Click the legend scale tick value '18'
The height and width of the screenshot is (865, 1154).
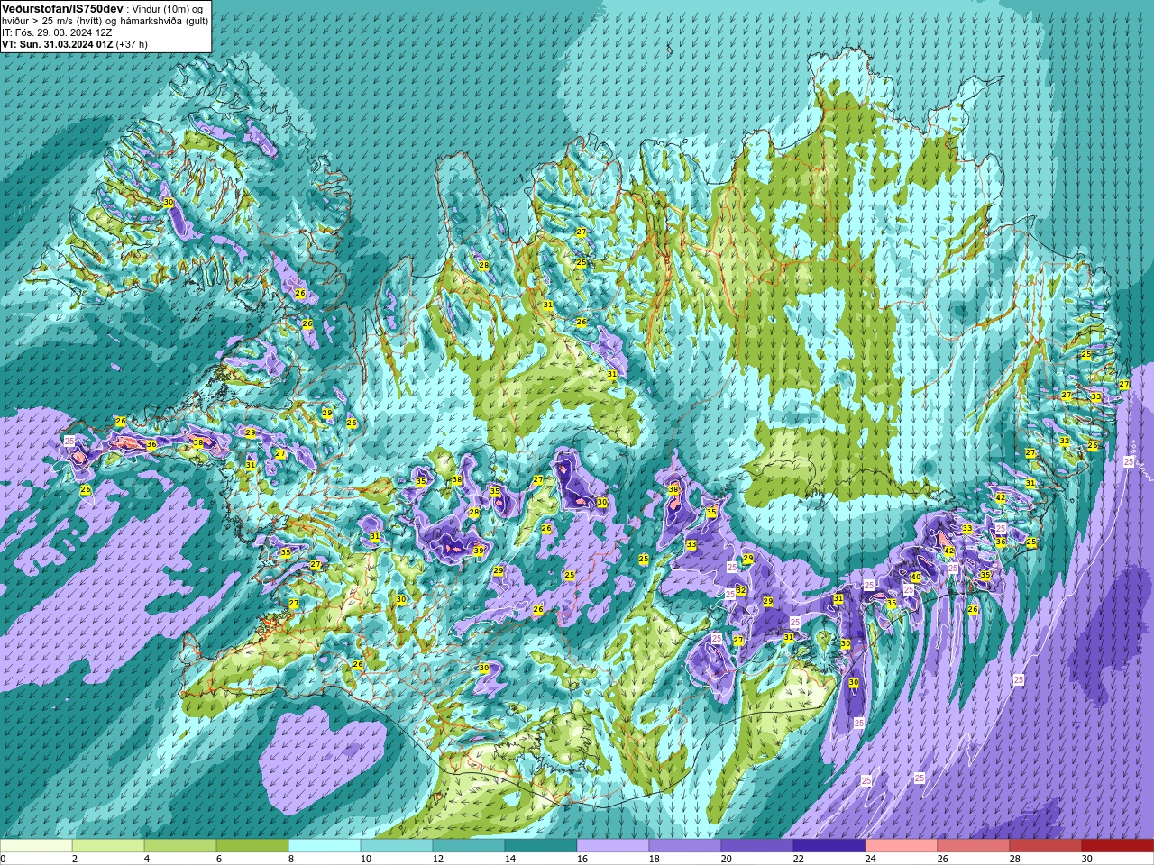(x=655, y=859)
